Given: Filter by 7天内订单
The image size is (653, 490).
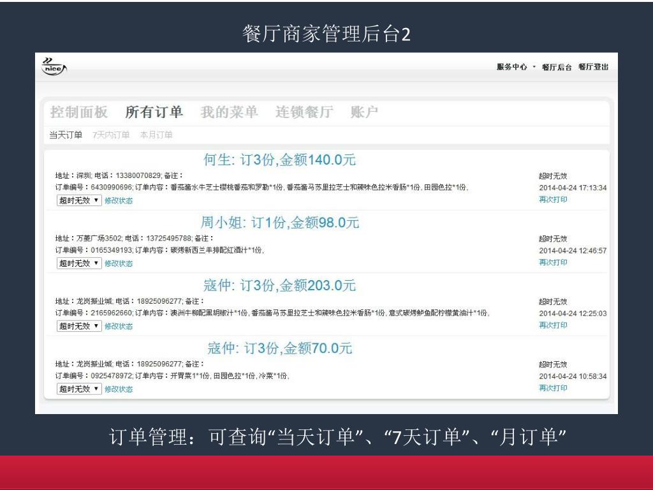Looking at the screenshot, I should coord(111,135).
